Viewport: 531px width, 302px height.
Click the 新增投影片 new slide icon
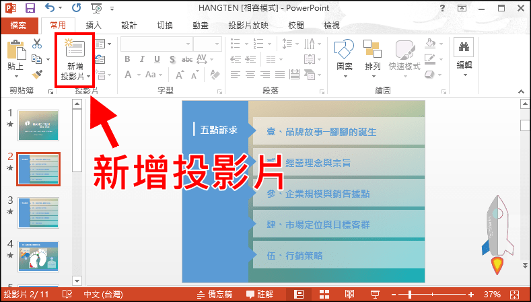click(x=75, y=48)
